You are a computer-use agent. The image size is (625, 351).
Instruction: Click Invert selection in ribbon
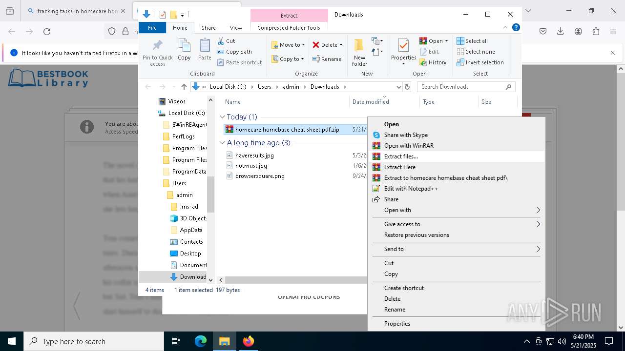coord(480,62)
